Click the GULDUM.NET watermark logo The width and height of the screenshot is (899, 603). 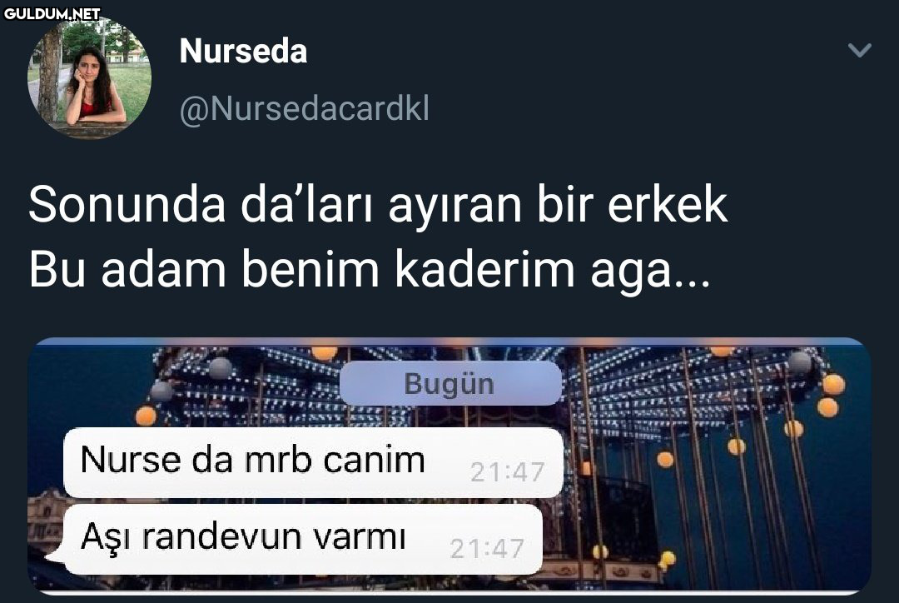52,13
